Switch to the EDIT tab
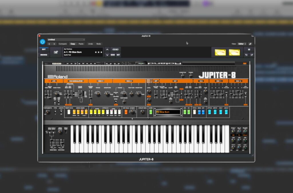 [x=44, y=49]
